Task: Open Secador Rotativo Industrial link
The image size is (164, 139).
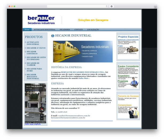Action: coord(33,76)
